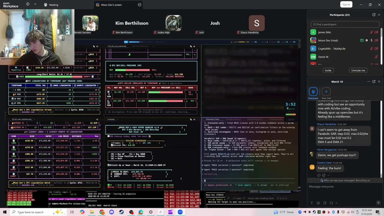Open Discord from the taskbar
Screen dimensions: 384x216
coord(112,212)
